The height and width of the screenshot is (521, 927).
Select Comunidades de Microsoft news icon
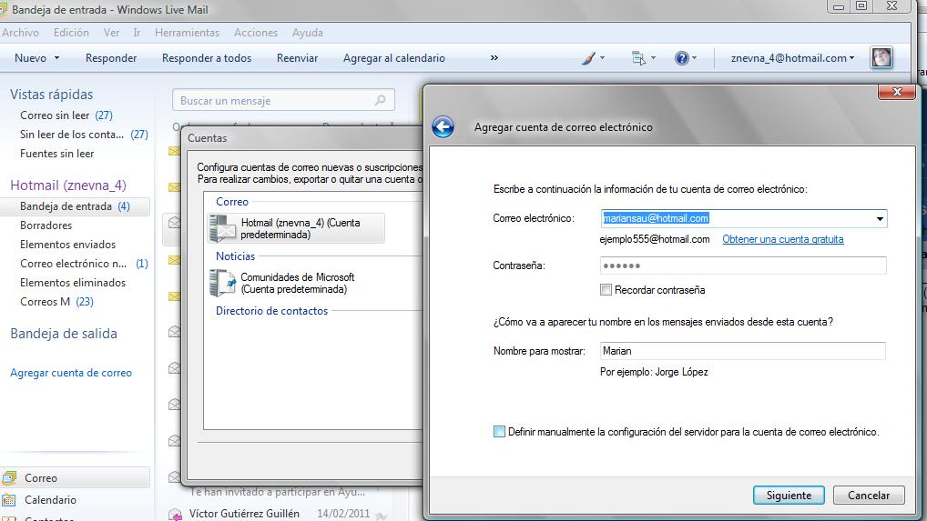pyautogui.click(x=222, y=283)
